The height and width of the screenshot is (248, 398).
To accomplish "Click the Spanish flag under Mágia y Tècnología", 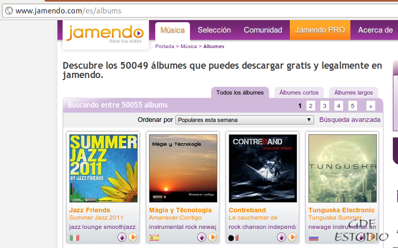I will click(x=154, y=238).
